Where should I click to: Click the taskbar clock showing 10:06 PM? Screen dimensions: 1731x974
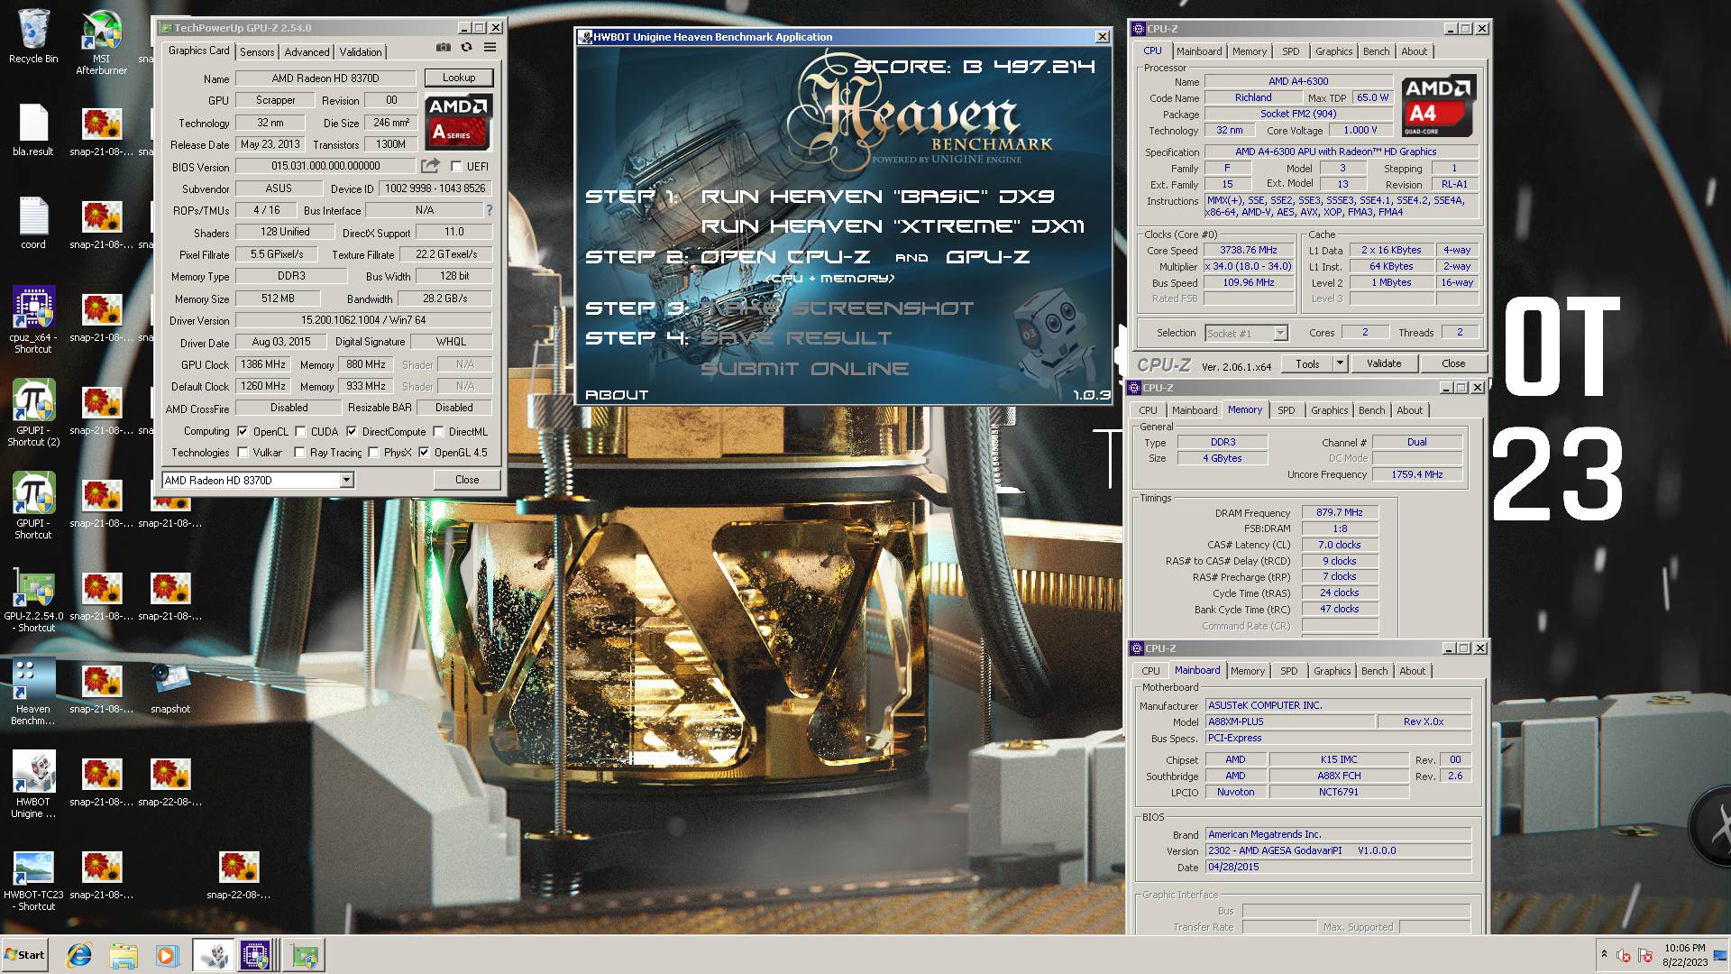(1684, 955)
